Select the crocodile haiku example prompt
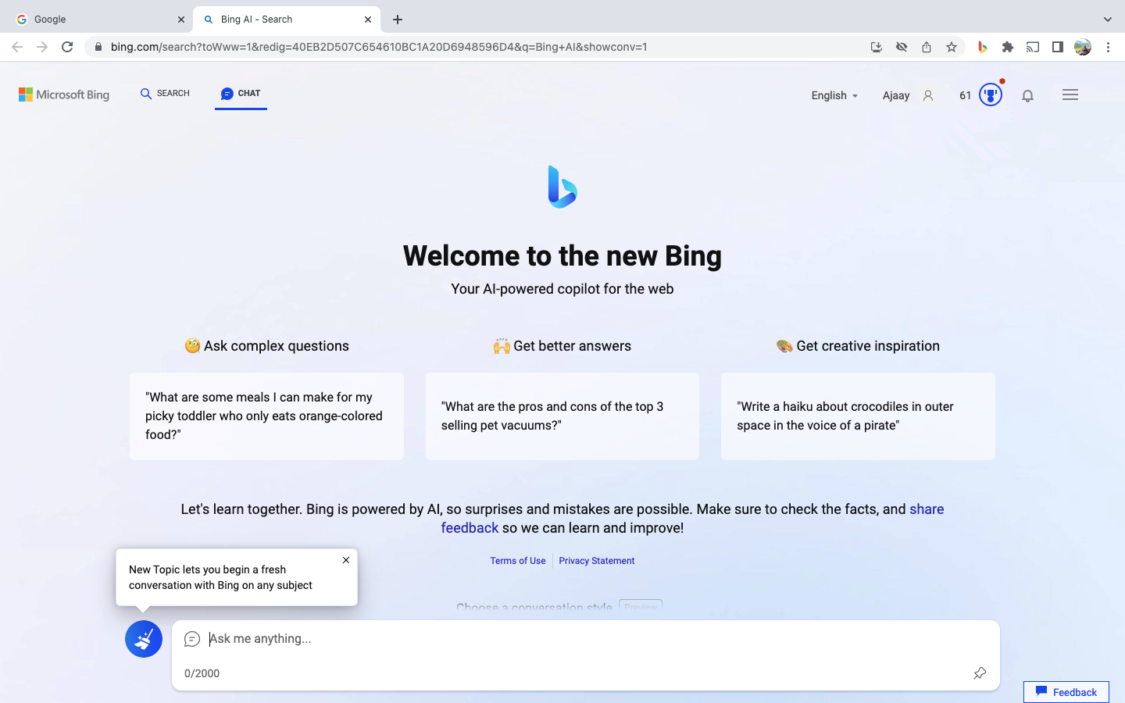 pyautogui.click(x=858, y=416)
